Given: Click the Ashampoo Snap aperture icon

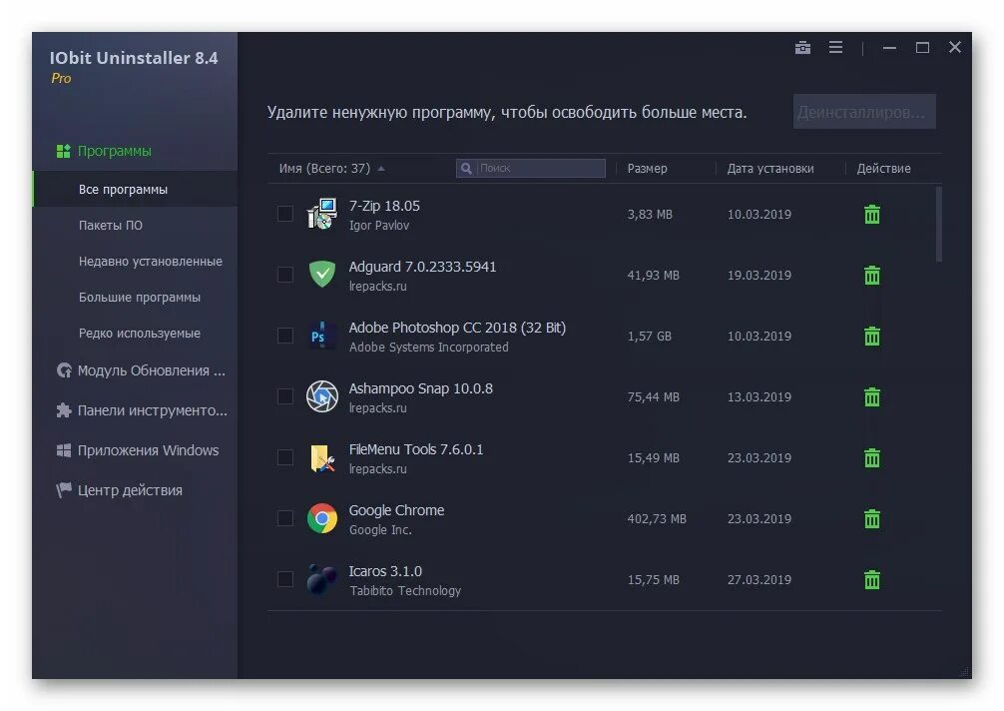Looking at the screenshot, I should click(321, 396).
